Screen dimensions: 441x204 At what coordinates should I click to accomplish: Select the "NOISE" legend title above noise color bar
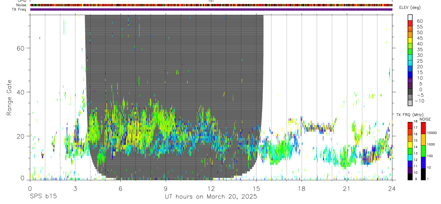click(425, 119)
